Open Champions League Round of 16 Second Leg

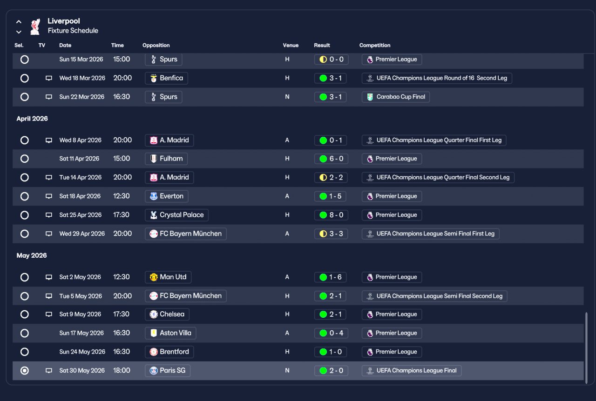pyautogui.click(x=437, y=78)
